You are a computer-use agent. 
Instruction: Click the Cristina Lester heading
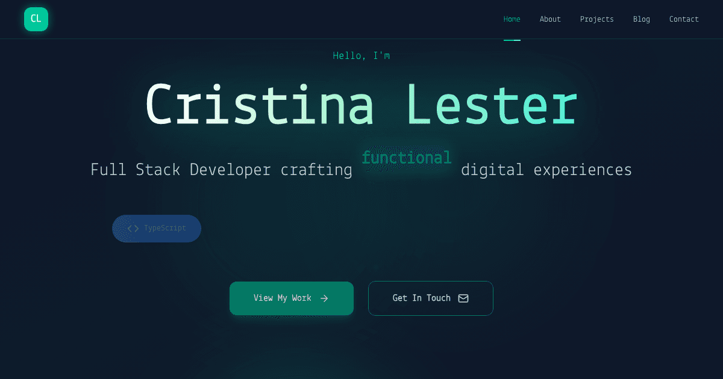click(x=361, y=105)
